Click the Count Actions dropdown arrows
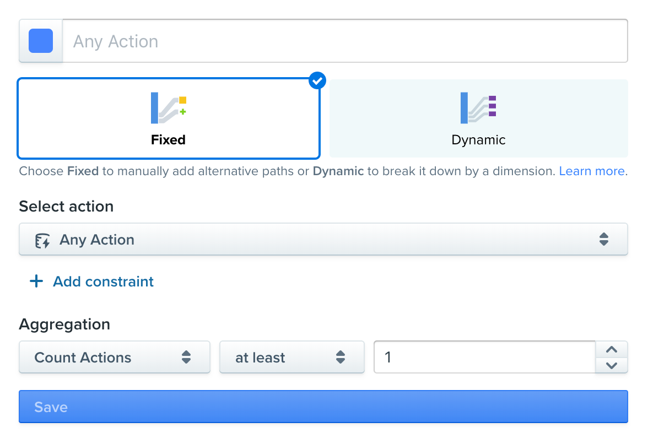This screenshot has height=444, width=648. click(186, 358)
